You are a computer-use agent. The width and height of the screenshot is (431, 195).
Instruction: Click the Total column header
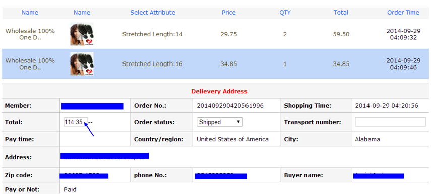[341, 13]
